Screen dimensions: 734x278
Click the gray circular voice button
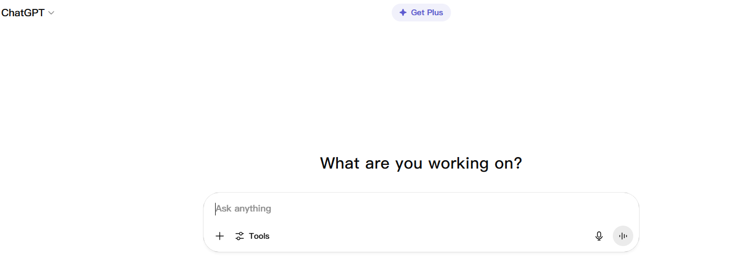pos(623,236)
